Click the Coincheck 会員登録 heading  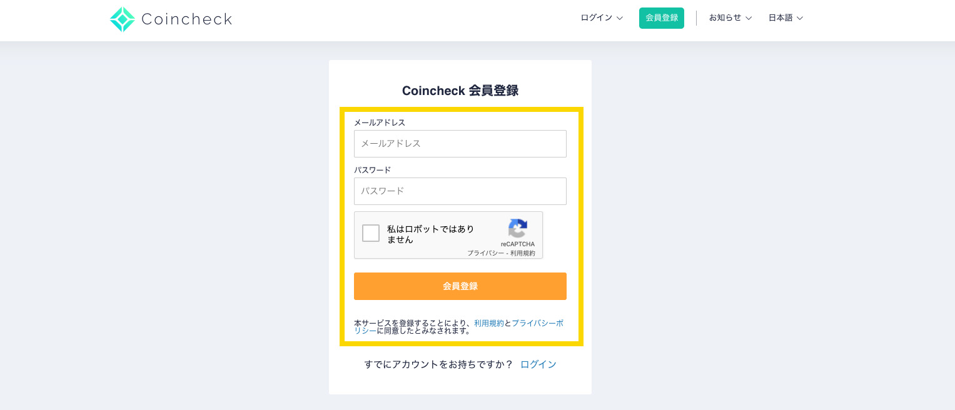coord(460,91)
